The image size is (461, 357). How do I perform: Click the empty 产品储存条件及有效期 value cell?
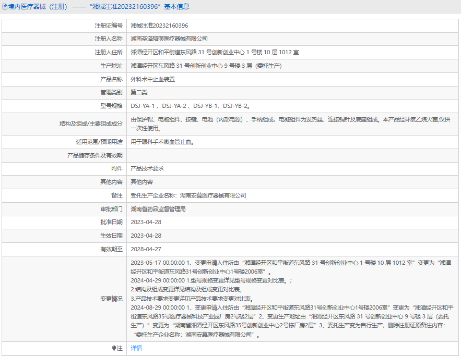click(x=292, y=155)
